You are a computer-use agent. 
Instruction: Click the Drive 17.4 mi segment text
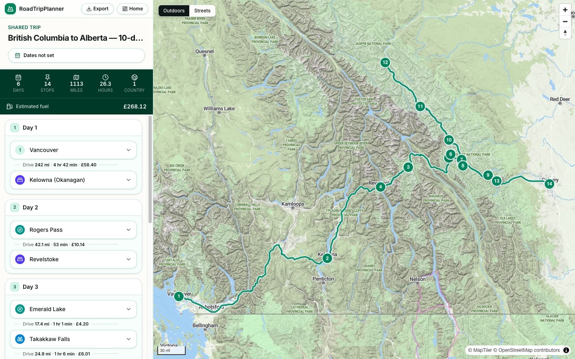[x=56, y=324]
